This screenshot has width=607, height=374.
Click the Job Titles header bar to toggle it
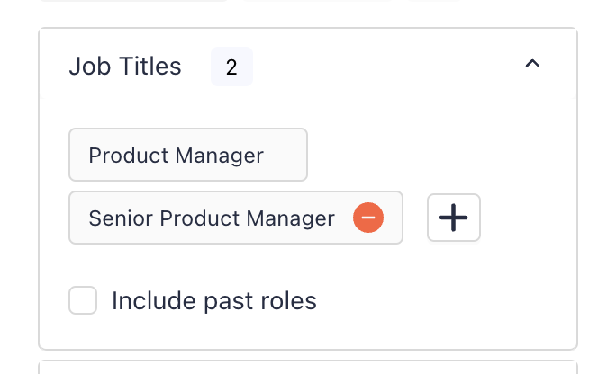tap(308, 63)
